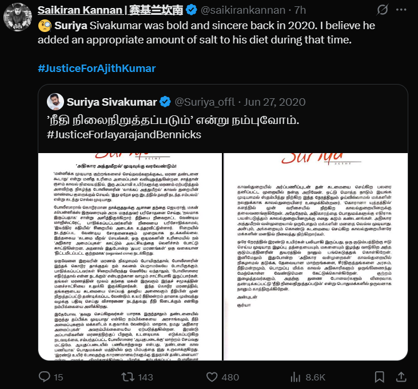Like the post with the heart icon

[212, 377]
